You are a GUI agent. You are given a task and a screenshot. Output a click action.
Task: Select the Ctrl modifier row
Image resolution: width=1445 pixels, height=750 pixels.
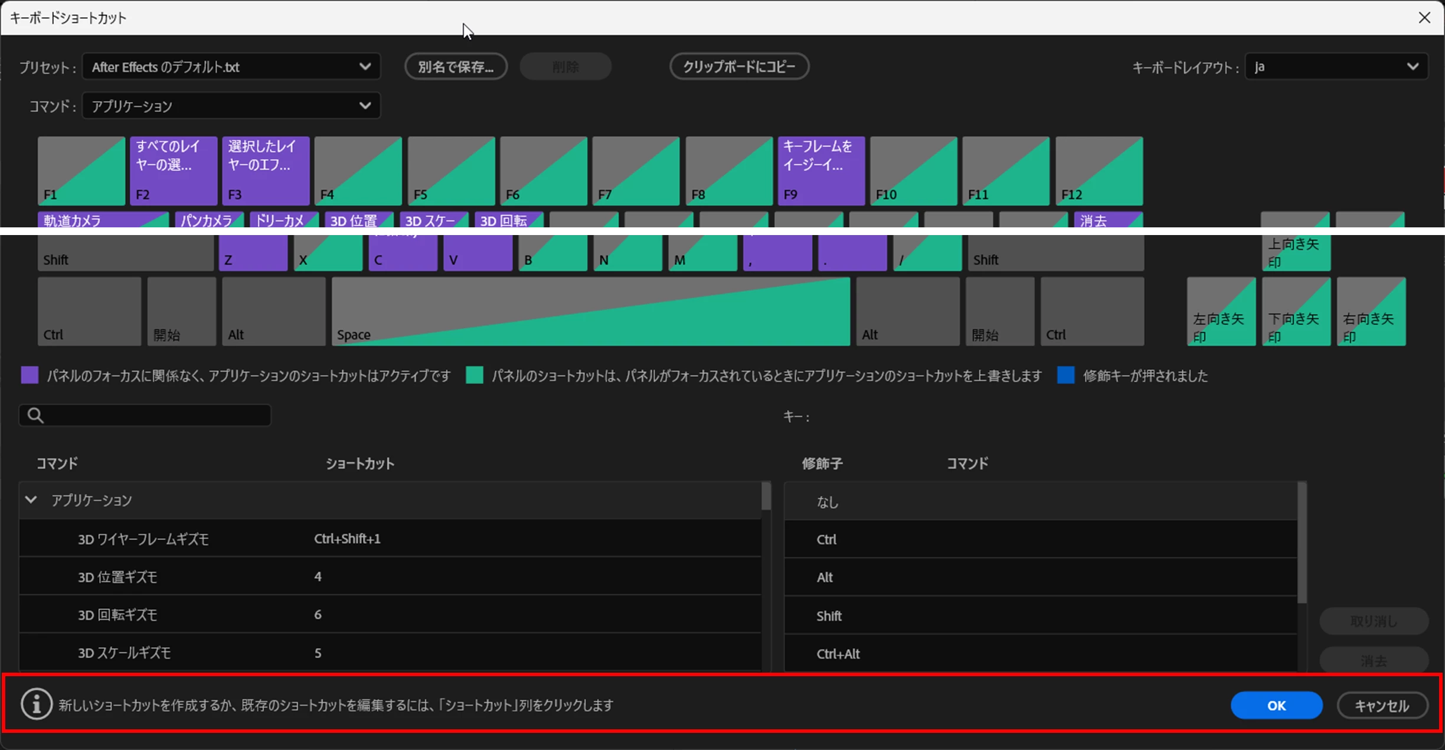pos(1040,539)
